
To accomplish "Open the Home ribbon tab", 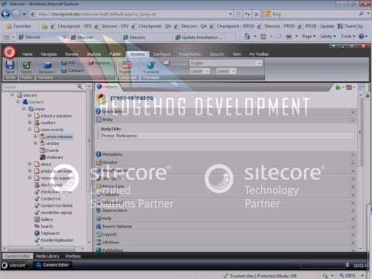I will [27, 54].
